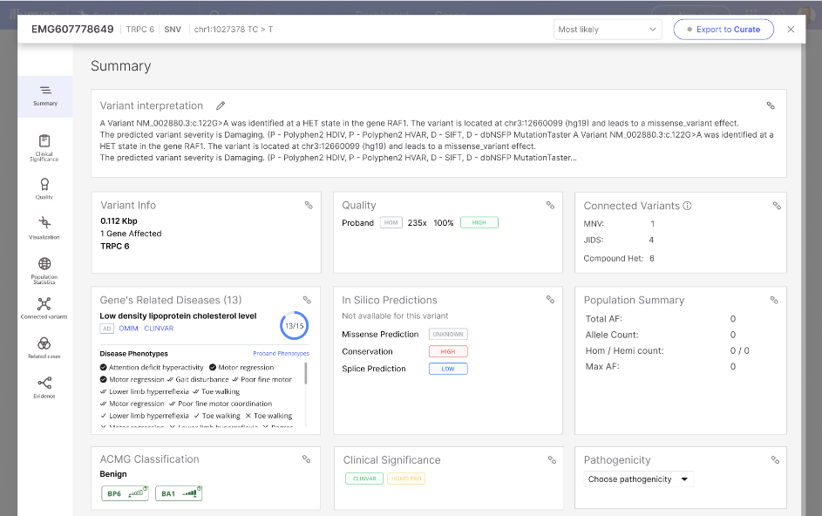The width and height of the screenshot is (822, 516).
Task: Click the pencil icon beside Variant interpretation
Action: (x=221, y=105)
